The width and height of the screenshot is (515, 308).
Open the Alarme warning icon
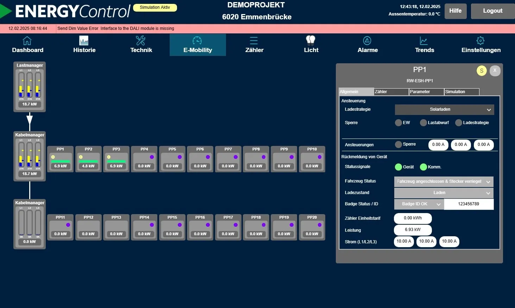[x=367, y=41]
